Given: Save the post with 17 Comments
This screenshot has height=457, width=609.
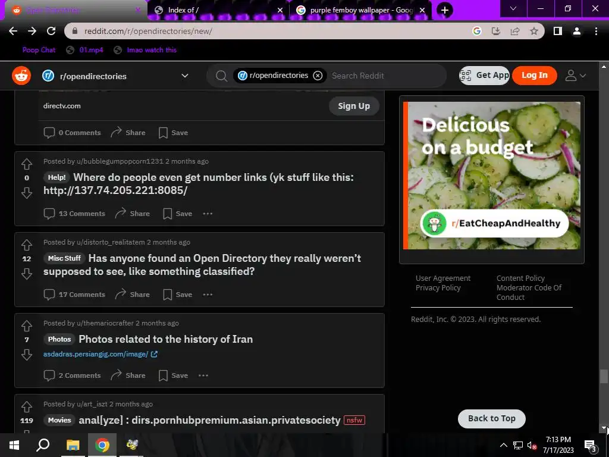Looking at the screenshot, I should click(x=177, y=295).
